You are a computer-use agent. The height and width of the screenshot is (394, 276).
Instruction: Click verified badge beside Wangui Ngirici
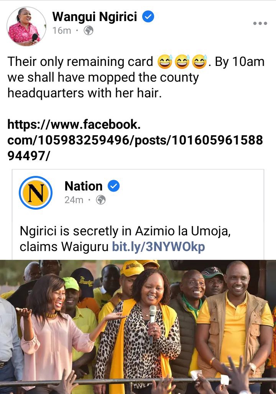[148, 16]
